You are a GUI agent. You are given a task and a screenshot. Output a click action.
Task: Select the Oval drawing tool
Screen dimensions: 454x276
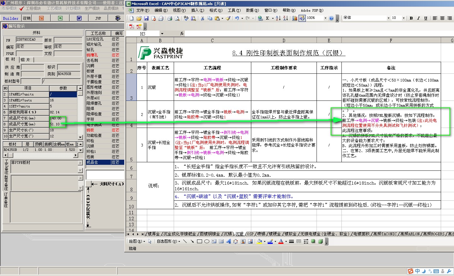(x=207, y=241)
